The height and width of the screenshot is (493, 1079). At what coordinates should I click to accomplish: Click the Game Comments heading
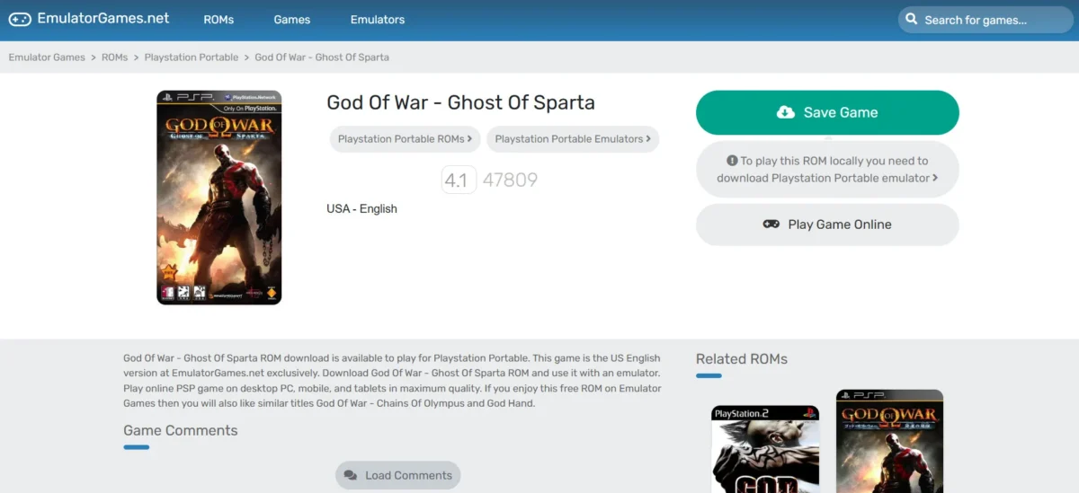coord(181,430)
